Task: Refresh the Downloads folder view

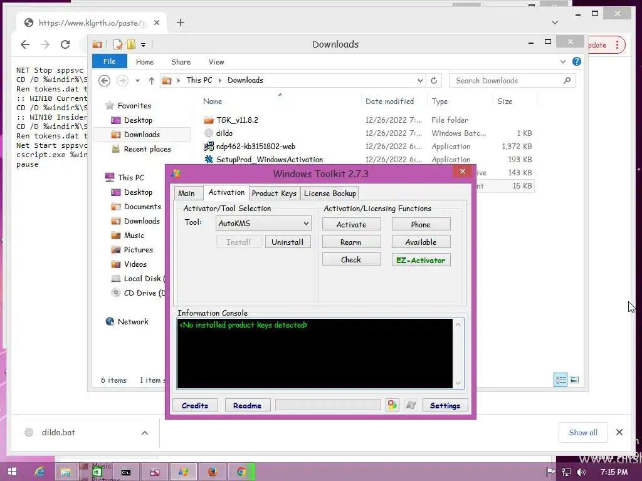Action: pos(434,81)
